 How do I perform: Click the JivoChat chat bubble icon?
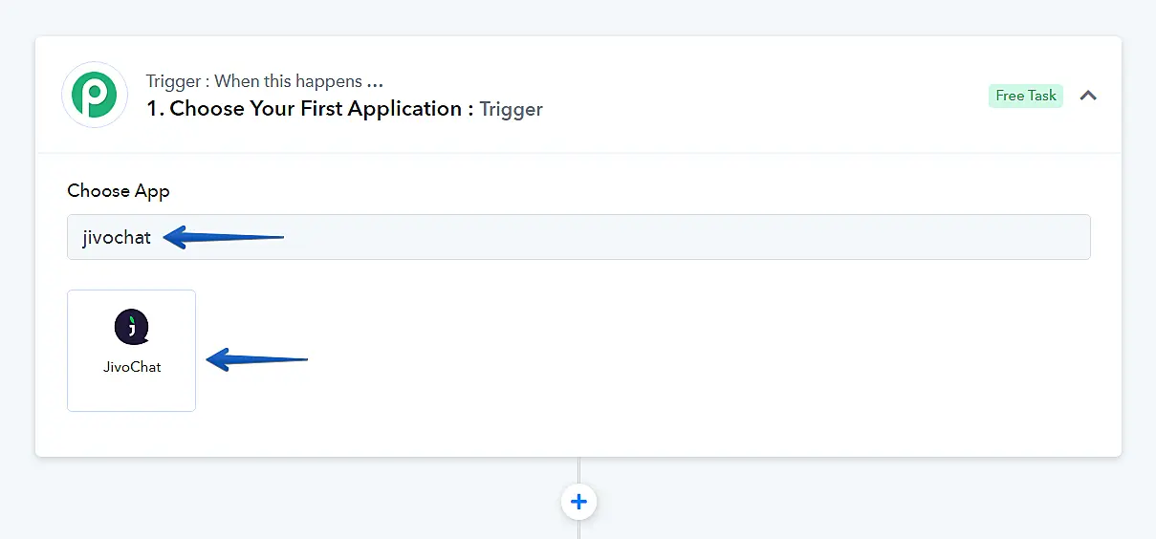[x=132, y=328]
